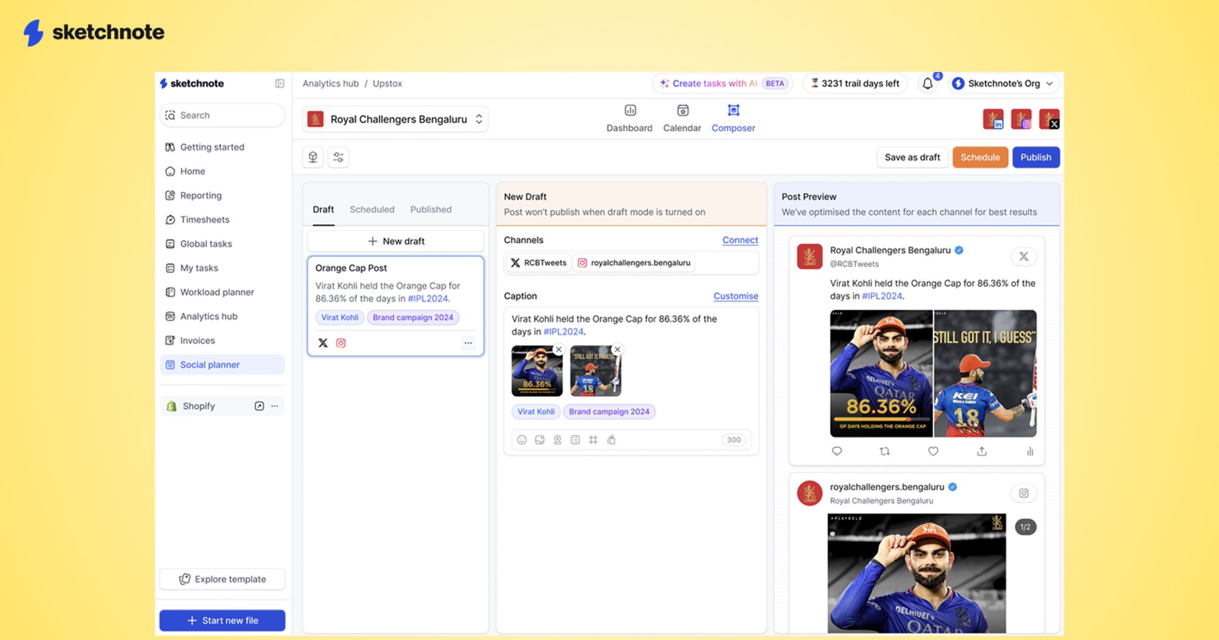1219x640 pixels.
Task: Click the X icon on Orange Cap Post card
Action: click(323, 343)
